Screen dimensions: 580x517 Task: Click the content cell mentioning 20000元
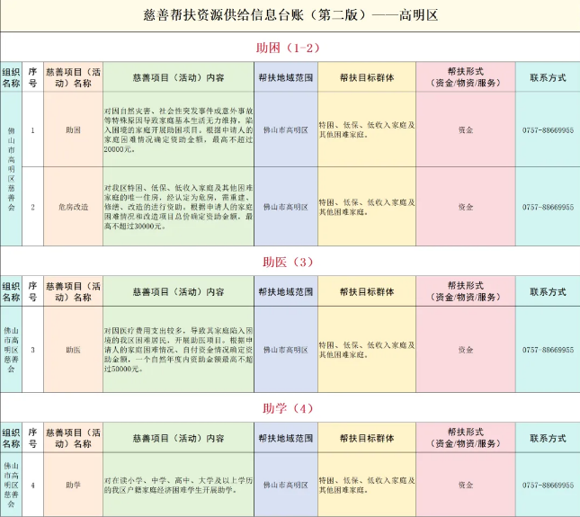pyautogui.click(x=179, y=129)
